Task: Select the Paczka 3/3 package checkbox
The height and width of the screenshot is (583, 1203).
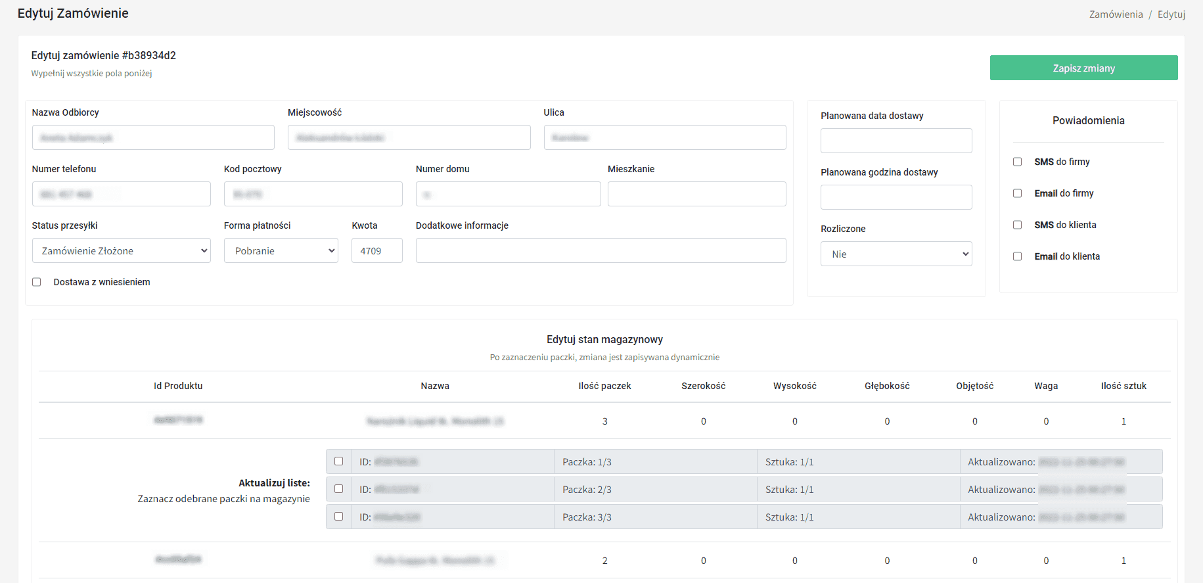Action: tap(338, 517)
